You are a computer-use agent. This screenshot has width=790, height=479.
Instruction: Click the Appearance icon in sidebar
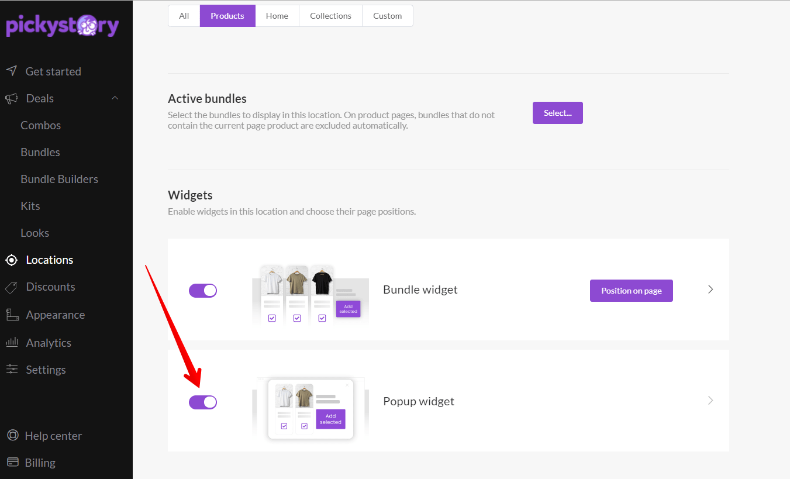coord(12,315)
